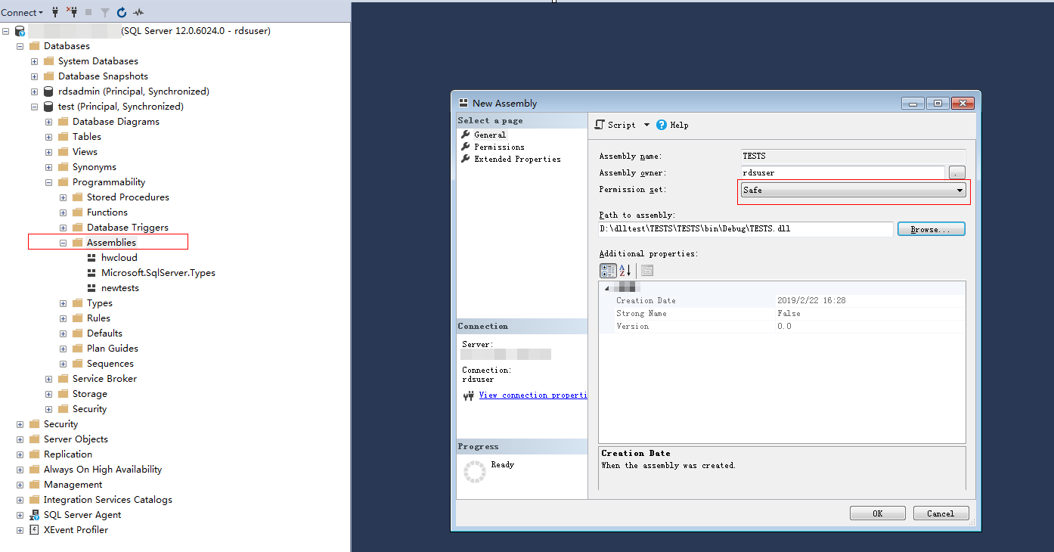
Task: Refresh Object Explorer with the blue arrow
Action: coord(121,12)
